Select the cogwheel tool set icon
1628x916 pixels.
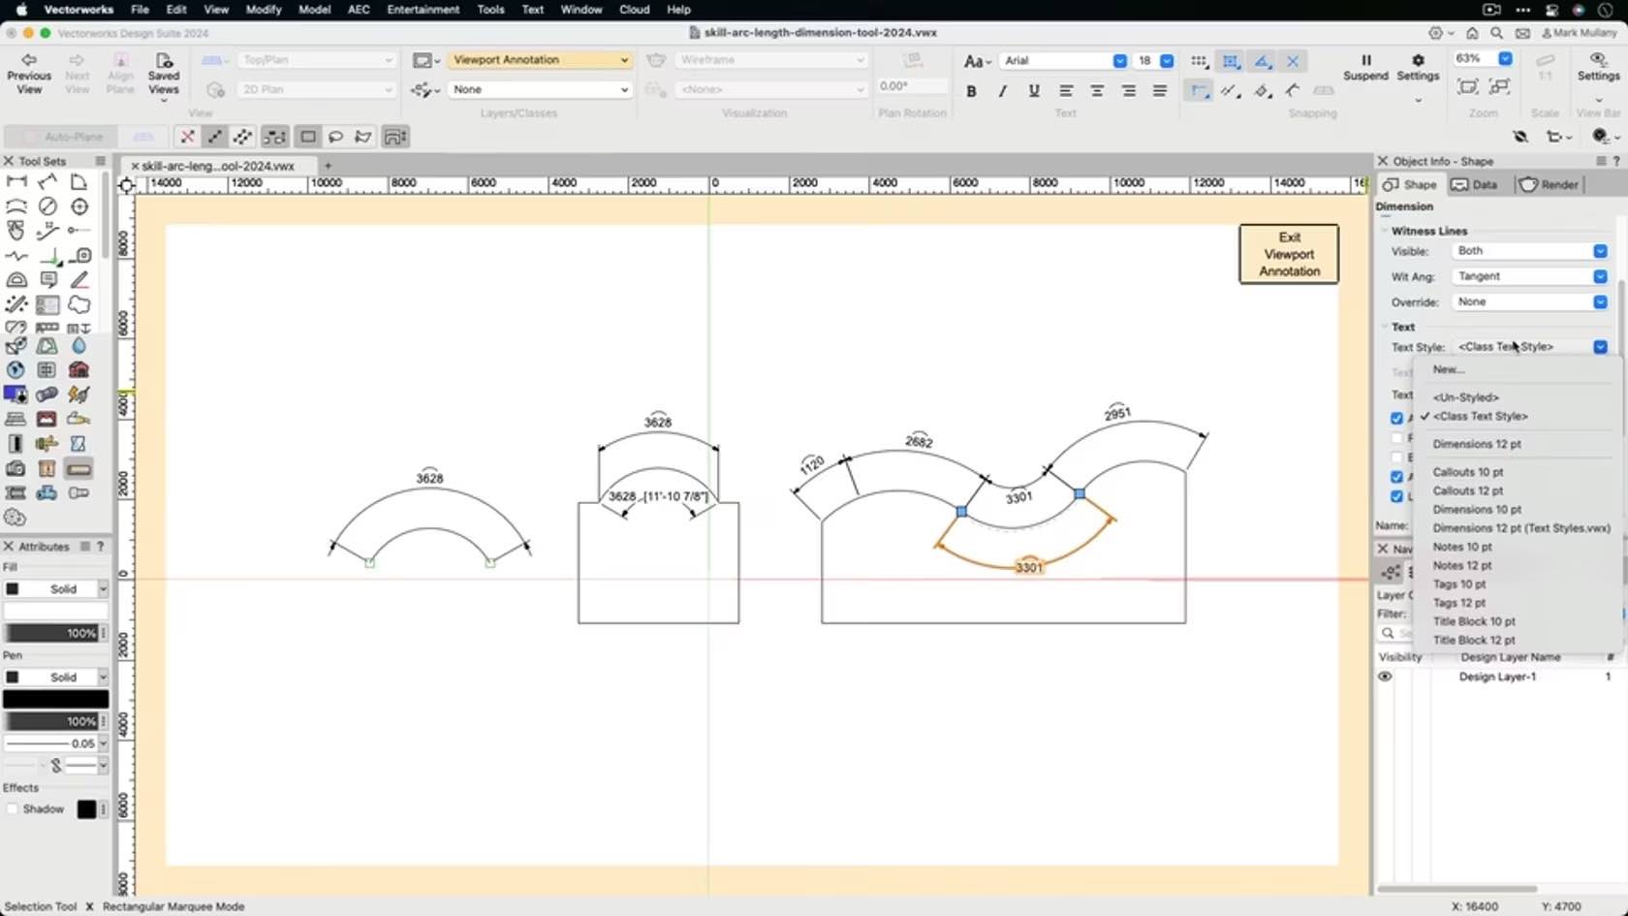(16, 518)
